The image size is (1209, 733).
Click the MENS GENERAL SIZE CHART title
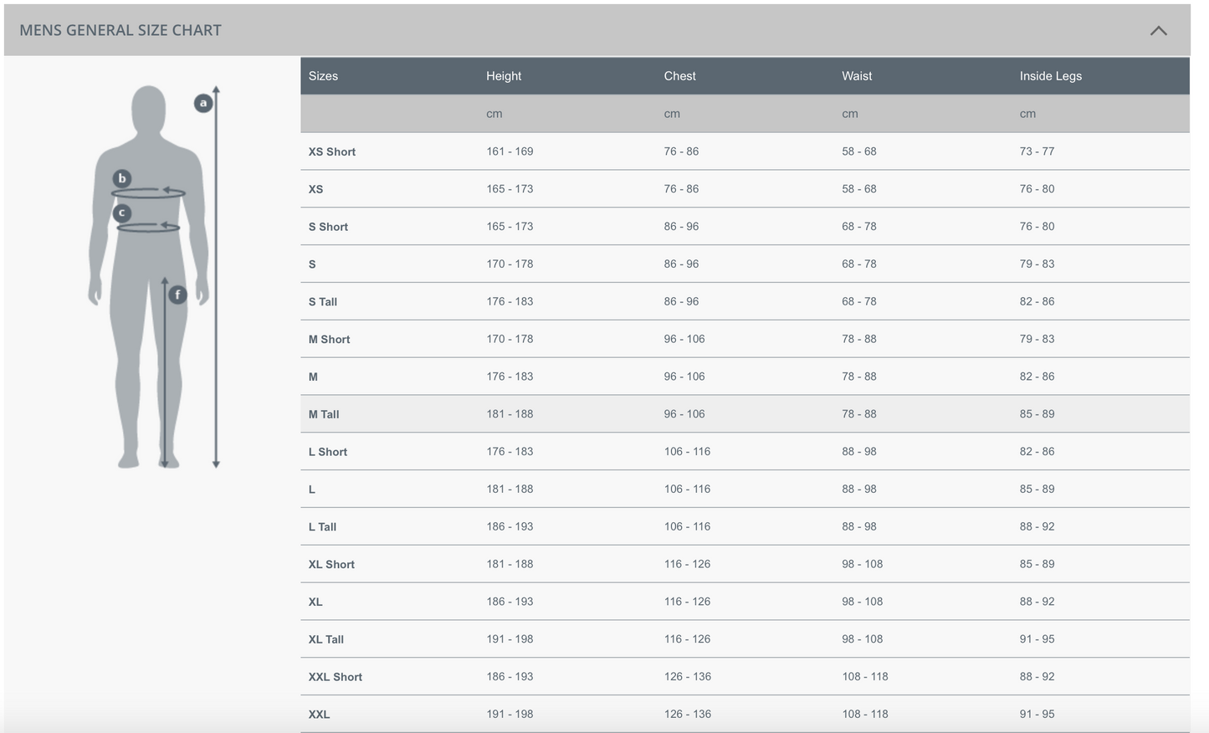120,30
